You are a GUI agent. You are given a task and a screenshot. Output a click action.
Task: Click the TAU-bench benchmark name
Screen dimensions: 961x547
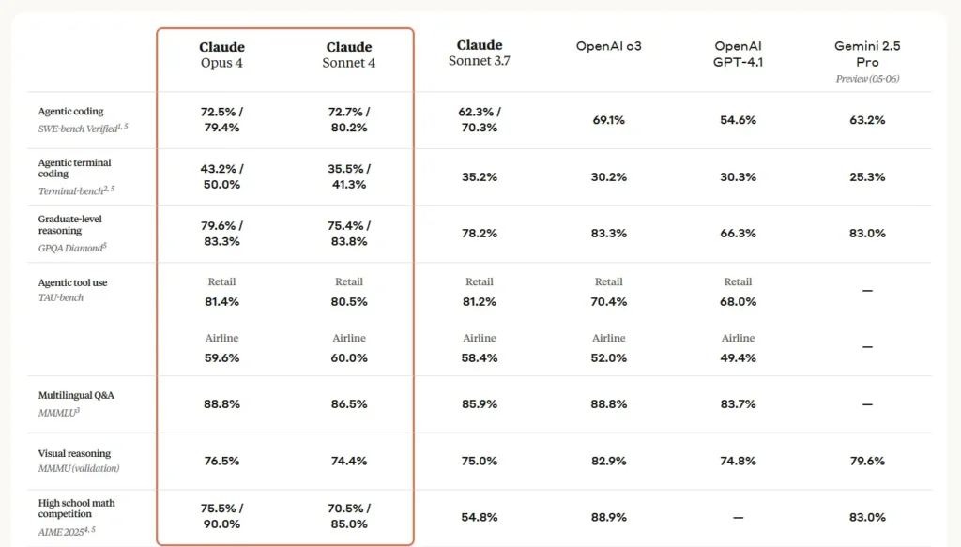(x=61, y=297)
